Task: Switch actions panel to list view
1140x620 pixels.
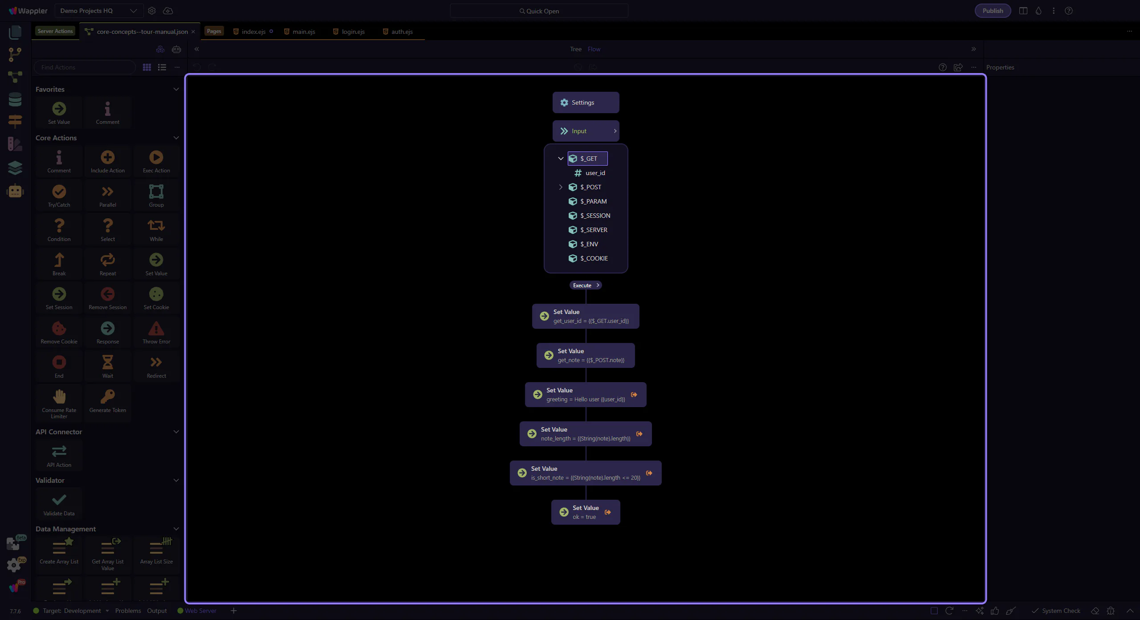Action: click(x=162, y=67)
